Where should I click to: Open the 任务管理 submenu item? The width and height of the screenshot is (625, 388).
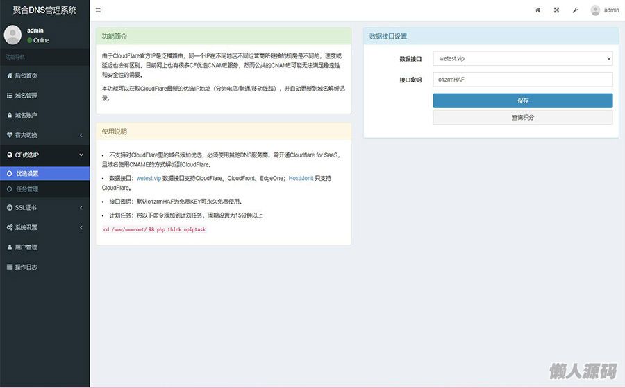point(28,189)
